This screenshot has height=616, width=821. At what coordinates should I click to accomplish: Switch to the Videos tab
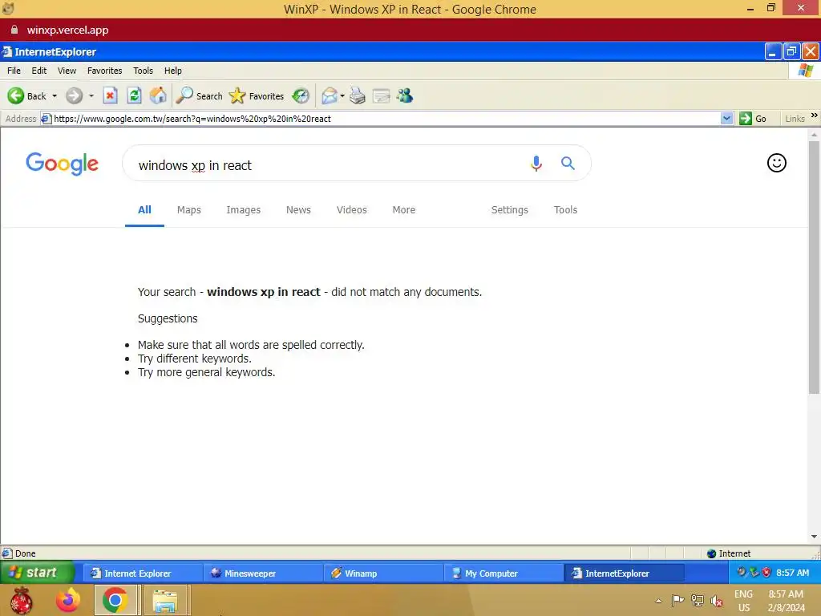(352, 210)
